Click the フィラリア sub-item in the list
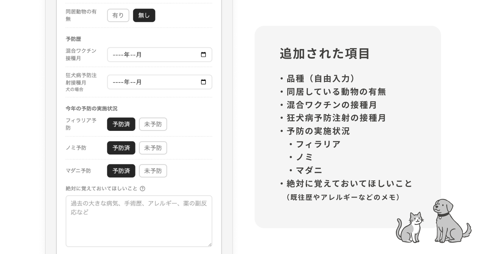Image resolution: width=484 pixels, height=254 pixels. click(315, 144)
